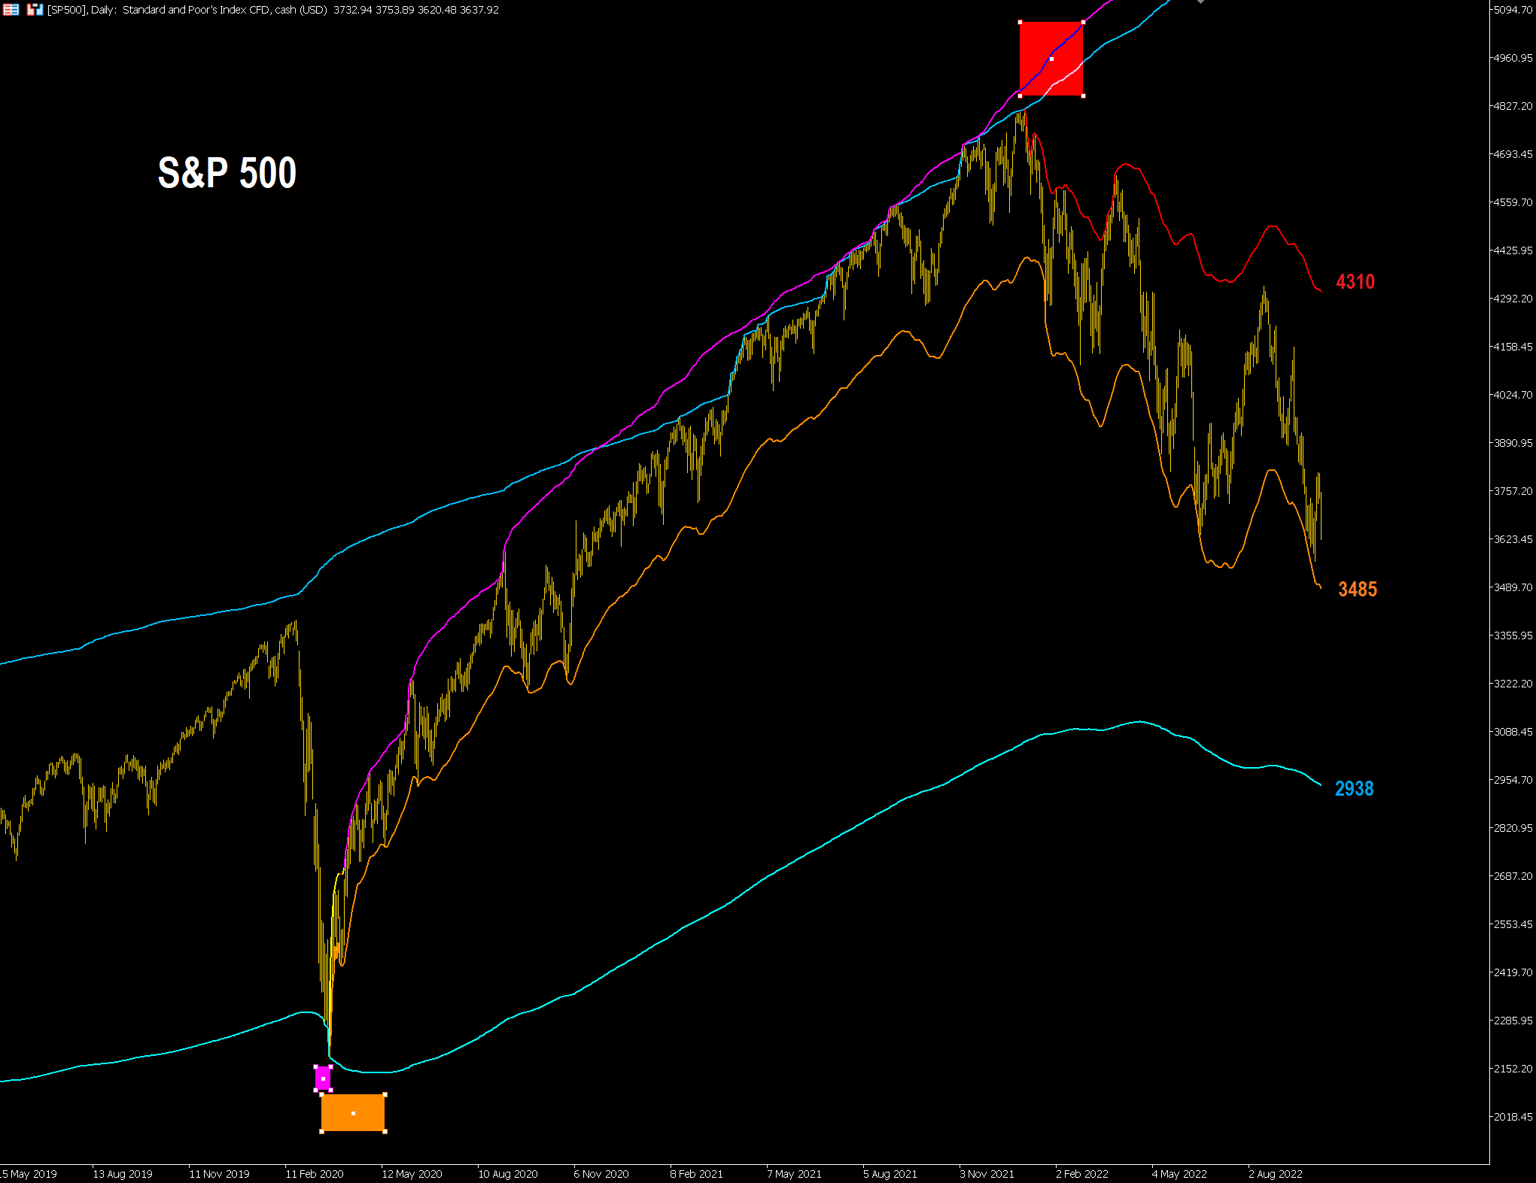This screenshot has height=1183, width=1536.
Task: Select the small magenta rectangle object
Action: 323,1078
